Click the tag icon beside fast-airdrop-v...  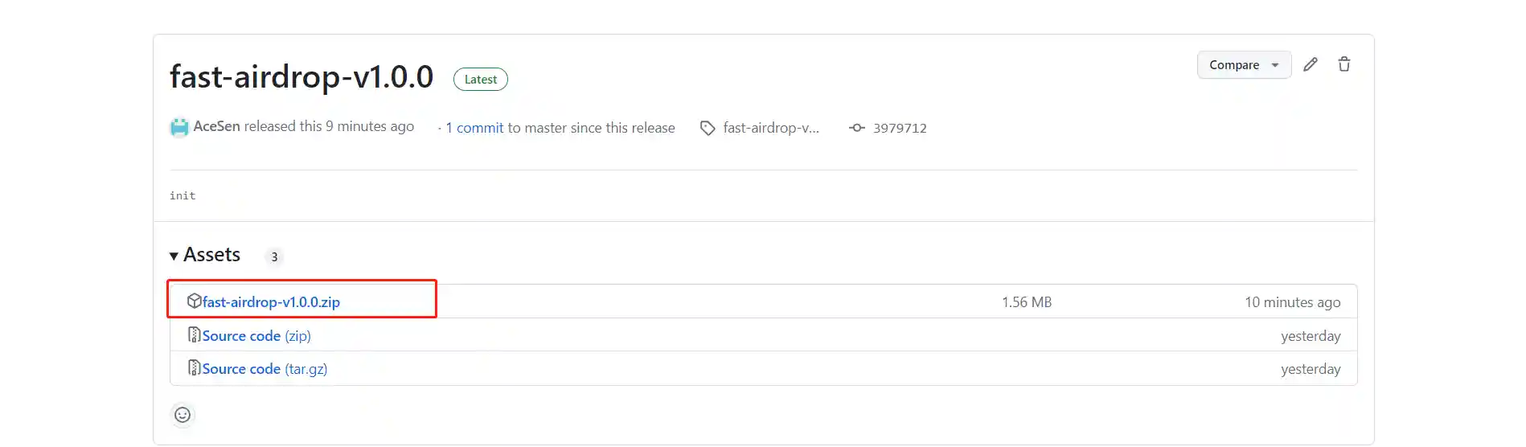[708, 128]
